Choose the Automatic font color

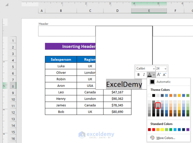[169, 82]
